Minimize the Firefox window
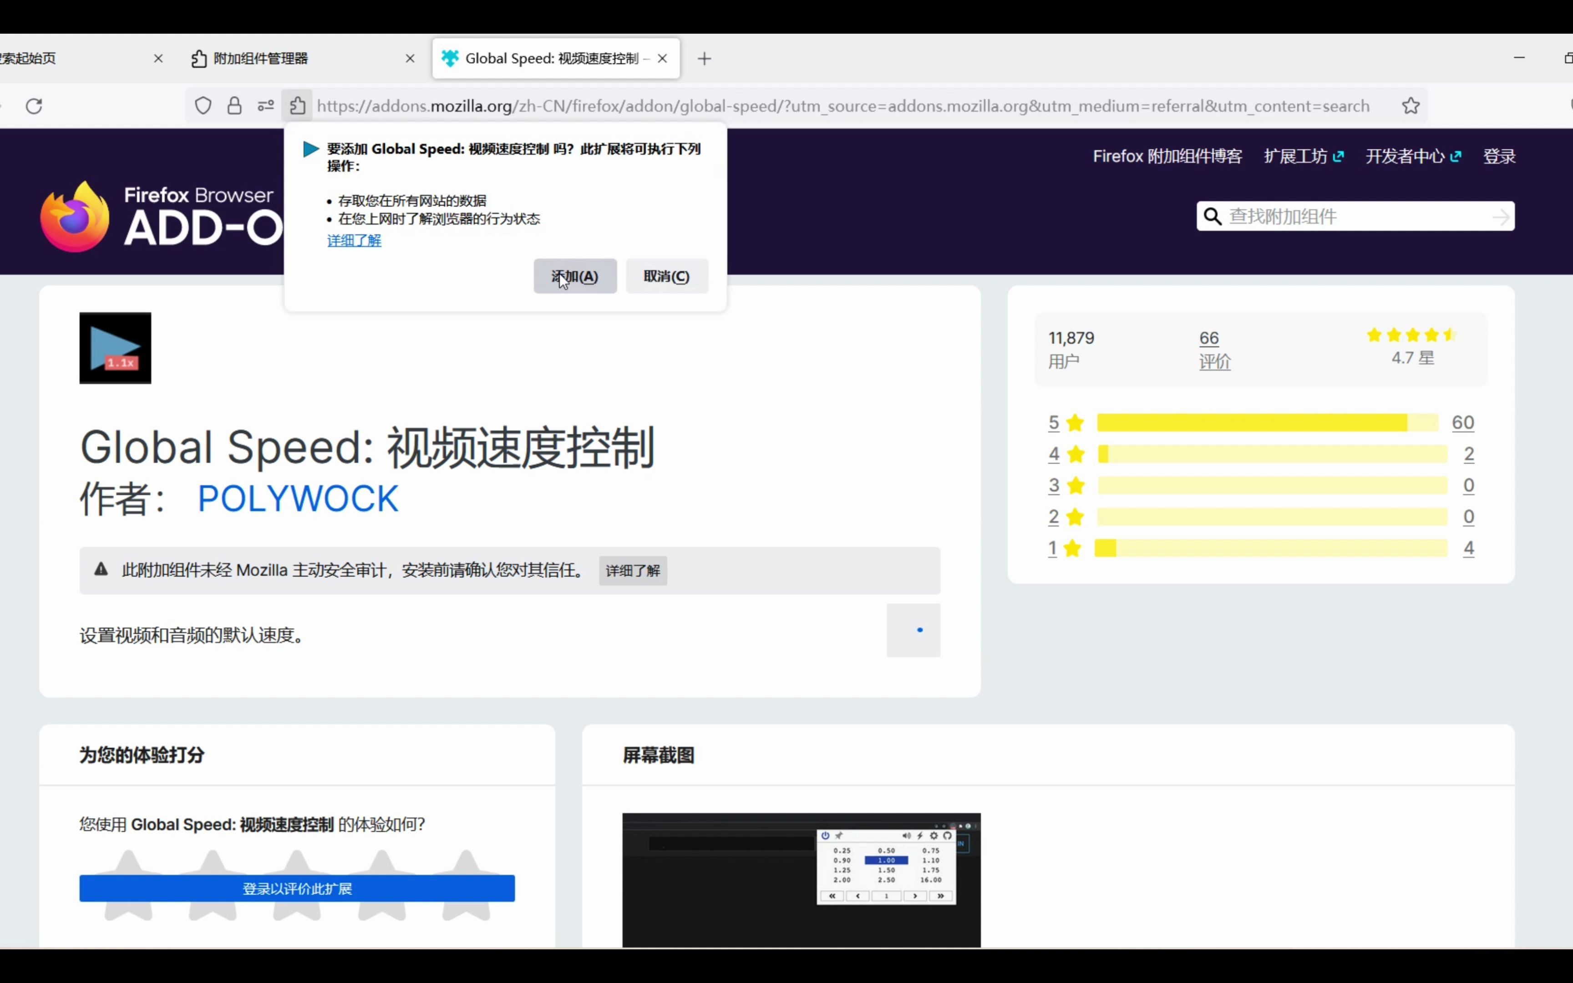Screen dimensions: 1573x983 point(1519,58)
